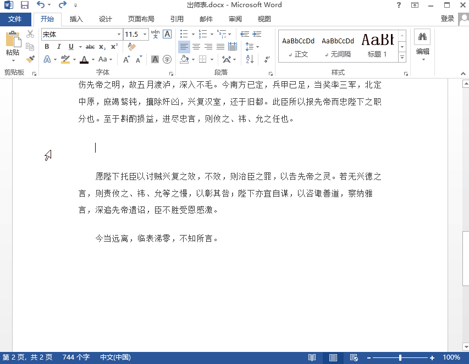Click the word count indicator showing 744 个字
This screenshot has width=469, height=364.
(x=76, y=357)
